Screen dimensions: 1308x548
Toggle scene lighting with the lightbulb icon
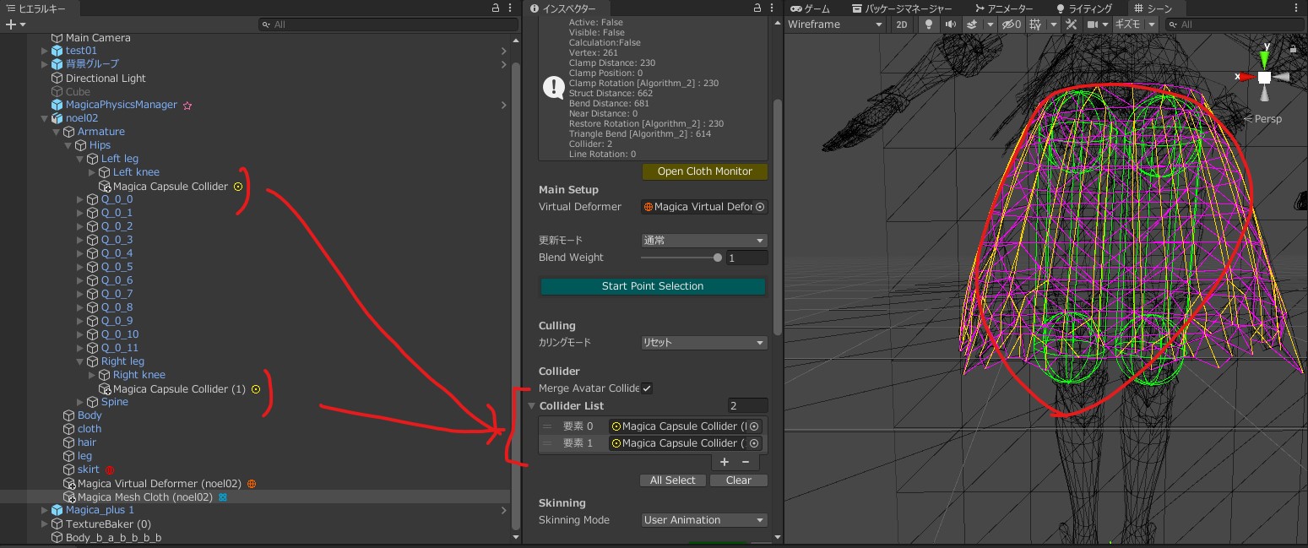[930, 24]
